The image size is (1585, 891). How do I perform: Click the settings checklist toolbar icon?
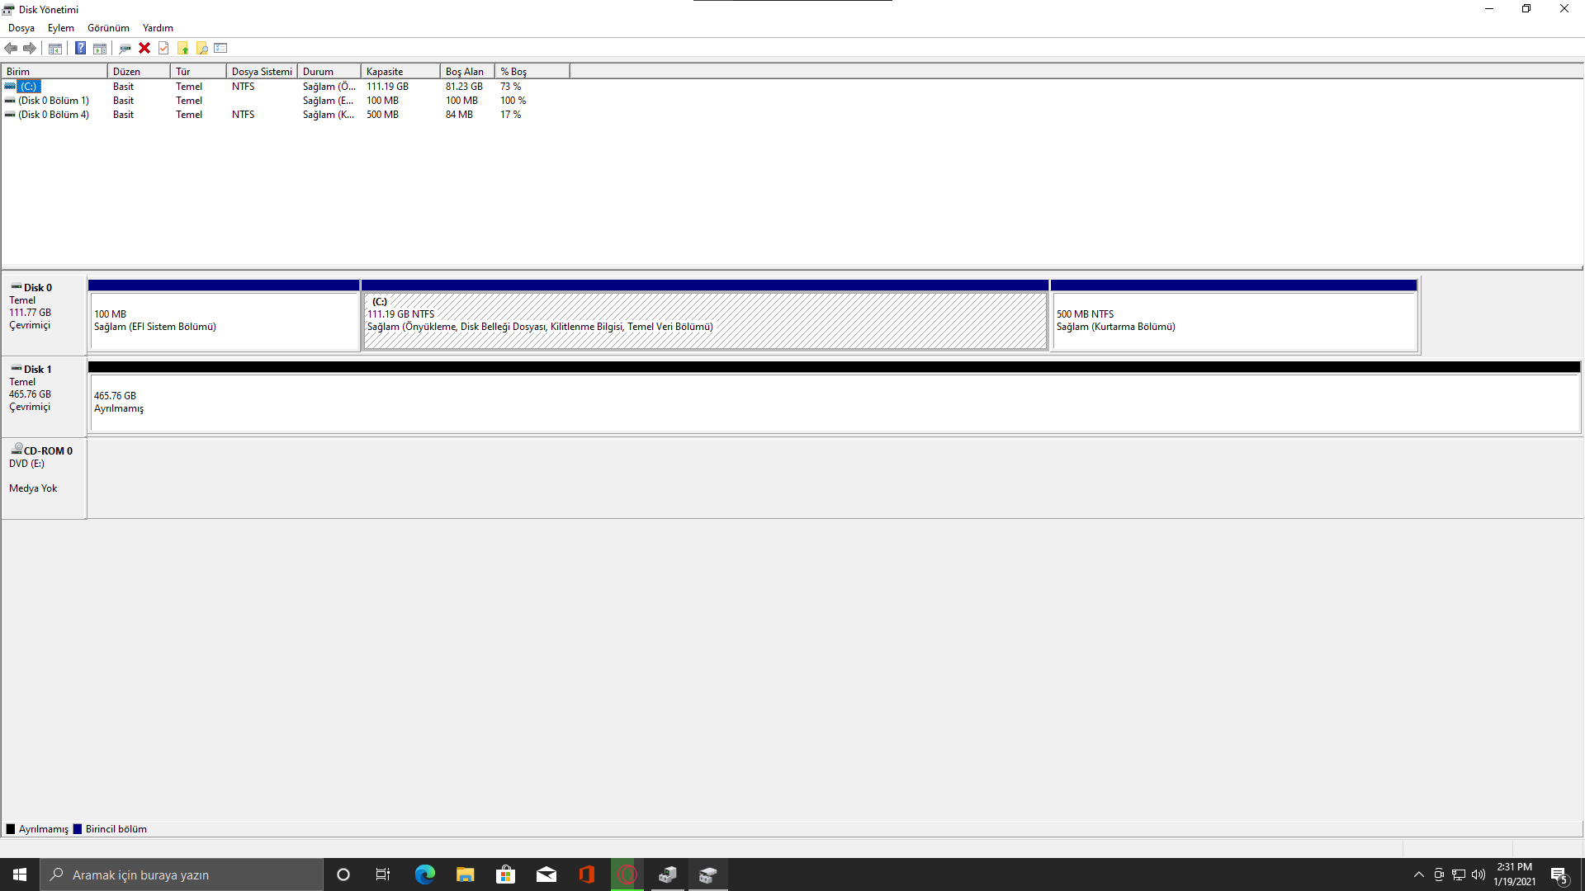pyautogui.click(x=220, y=48)
